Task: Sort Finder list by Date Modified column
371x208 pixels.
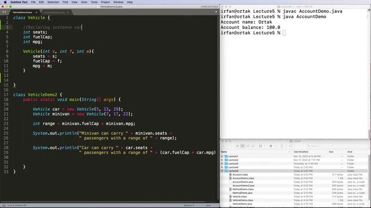Action: coord(309,151)
